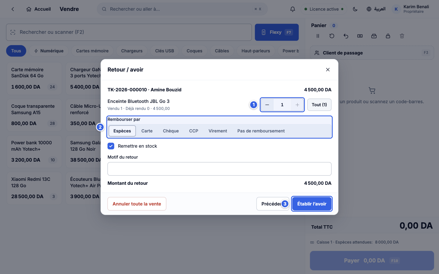Filter by 'Clés USB' category
The image size is (439, 274).
(x=165, y=51)
